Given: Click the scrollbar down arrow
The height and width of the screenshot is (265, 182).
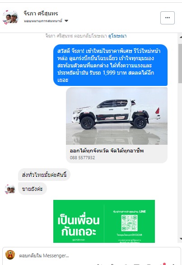Looking at the screenshot, I should coord(181,239).
